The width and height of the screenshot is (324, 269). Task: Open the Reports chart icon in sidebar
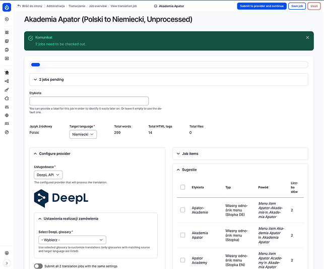pyautogui.click(x=7, y=132)
